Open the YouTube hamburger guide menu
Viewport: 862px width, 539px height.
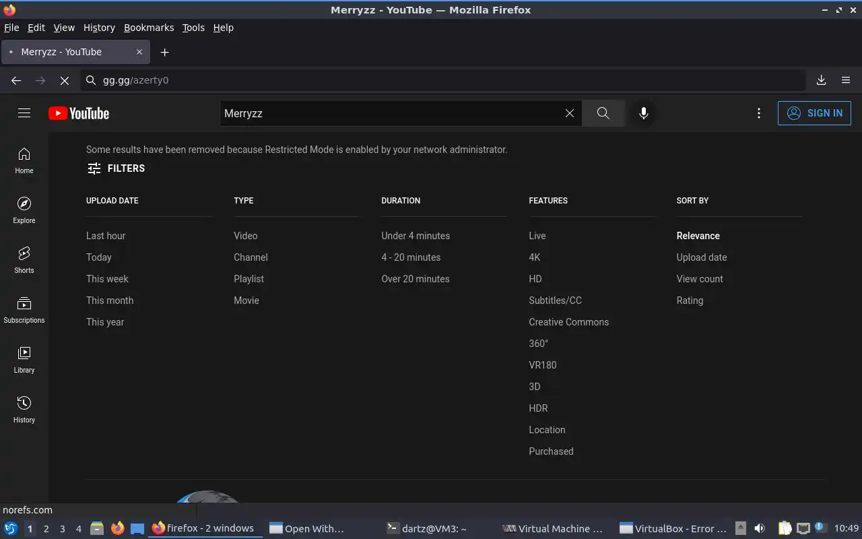tap(24, 113)
